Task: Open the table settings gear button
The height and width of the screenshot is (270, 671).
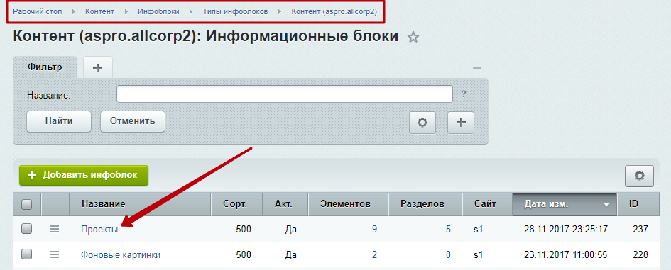Action: pos(639,176)
